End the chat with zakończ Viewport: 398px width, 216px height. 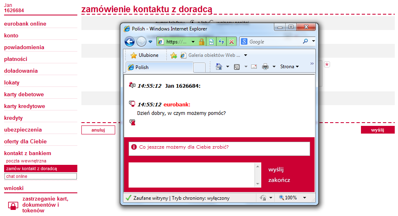[x=279, y=180]
